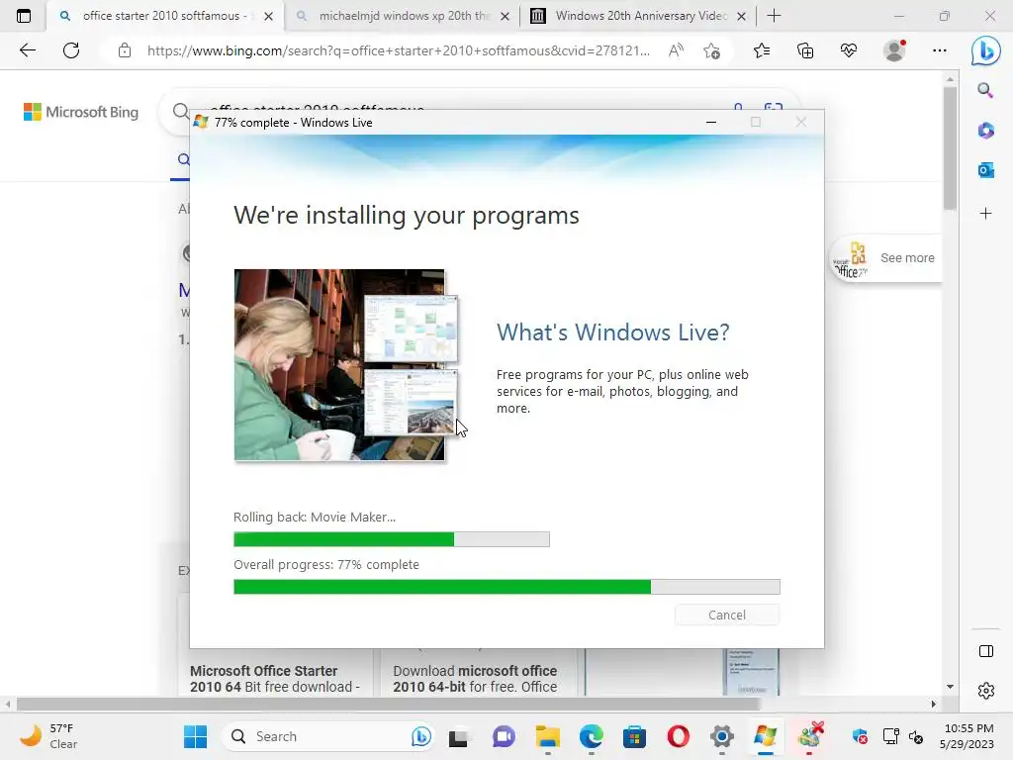This screenshot has height=760, width=1013.
Task: Open the clock showing 10:55 PM
Action: click(x=967, y=736)
